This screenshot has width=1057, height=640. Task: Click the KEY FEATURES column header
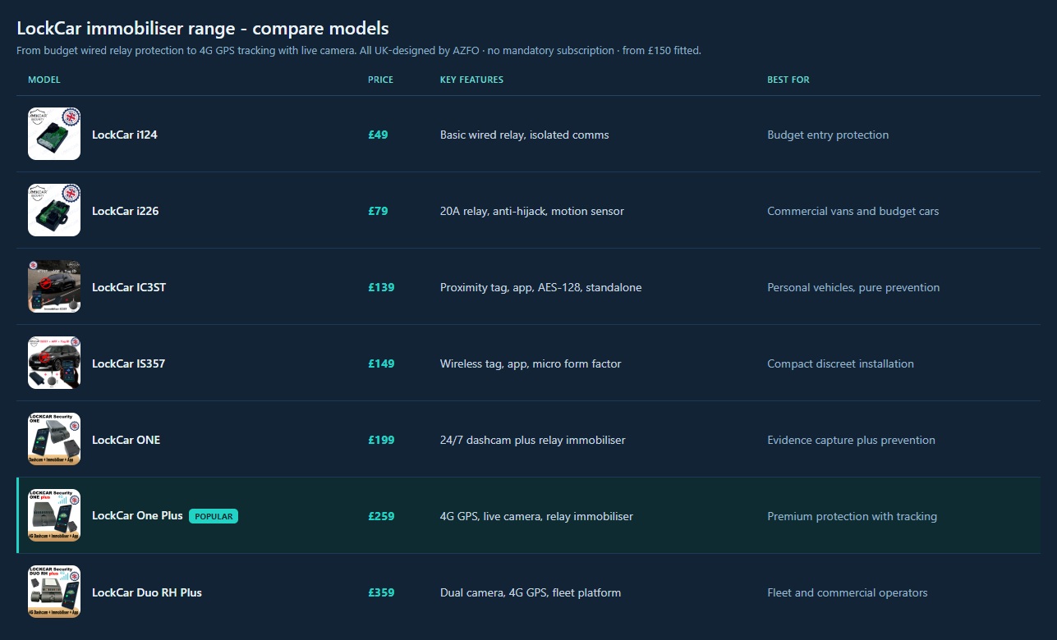click(x=471, y=80)
